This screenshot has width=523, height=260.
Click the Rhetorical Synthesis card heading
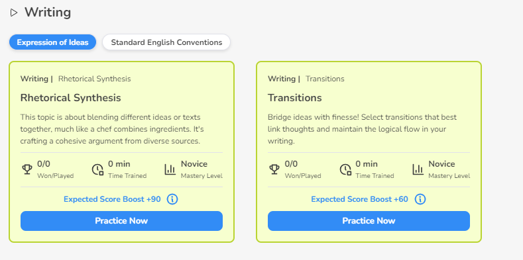click(71, 98)
